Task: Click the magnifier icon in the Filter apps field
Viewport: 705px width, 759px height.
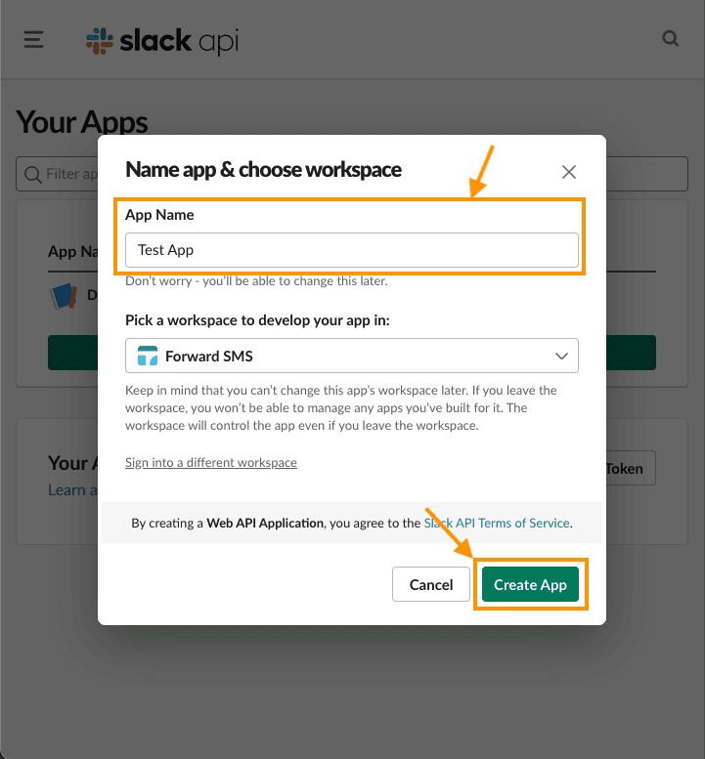Action: (32, 174)
